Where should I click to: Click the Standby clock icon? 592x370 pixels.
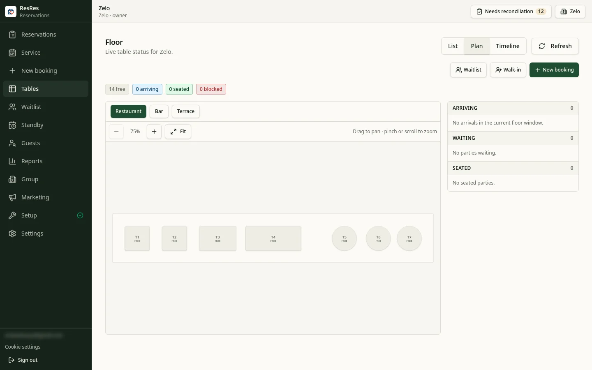coord(12,125)
